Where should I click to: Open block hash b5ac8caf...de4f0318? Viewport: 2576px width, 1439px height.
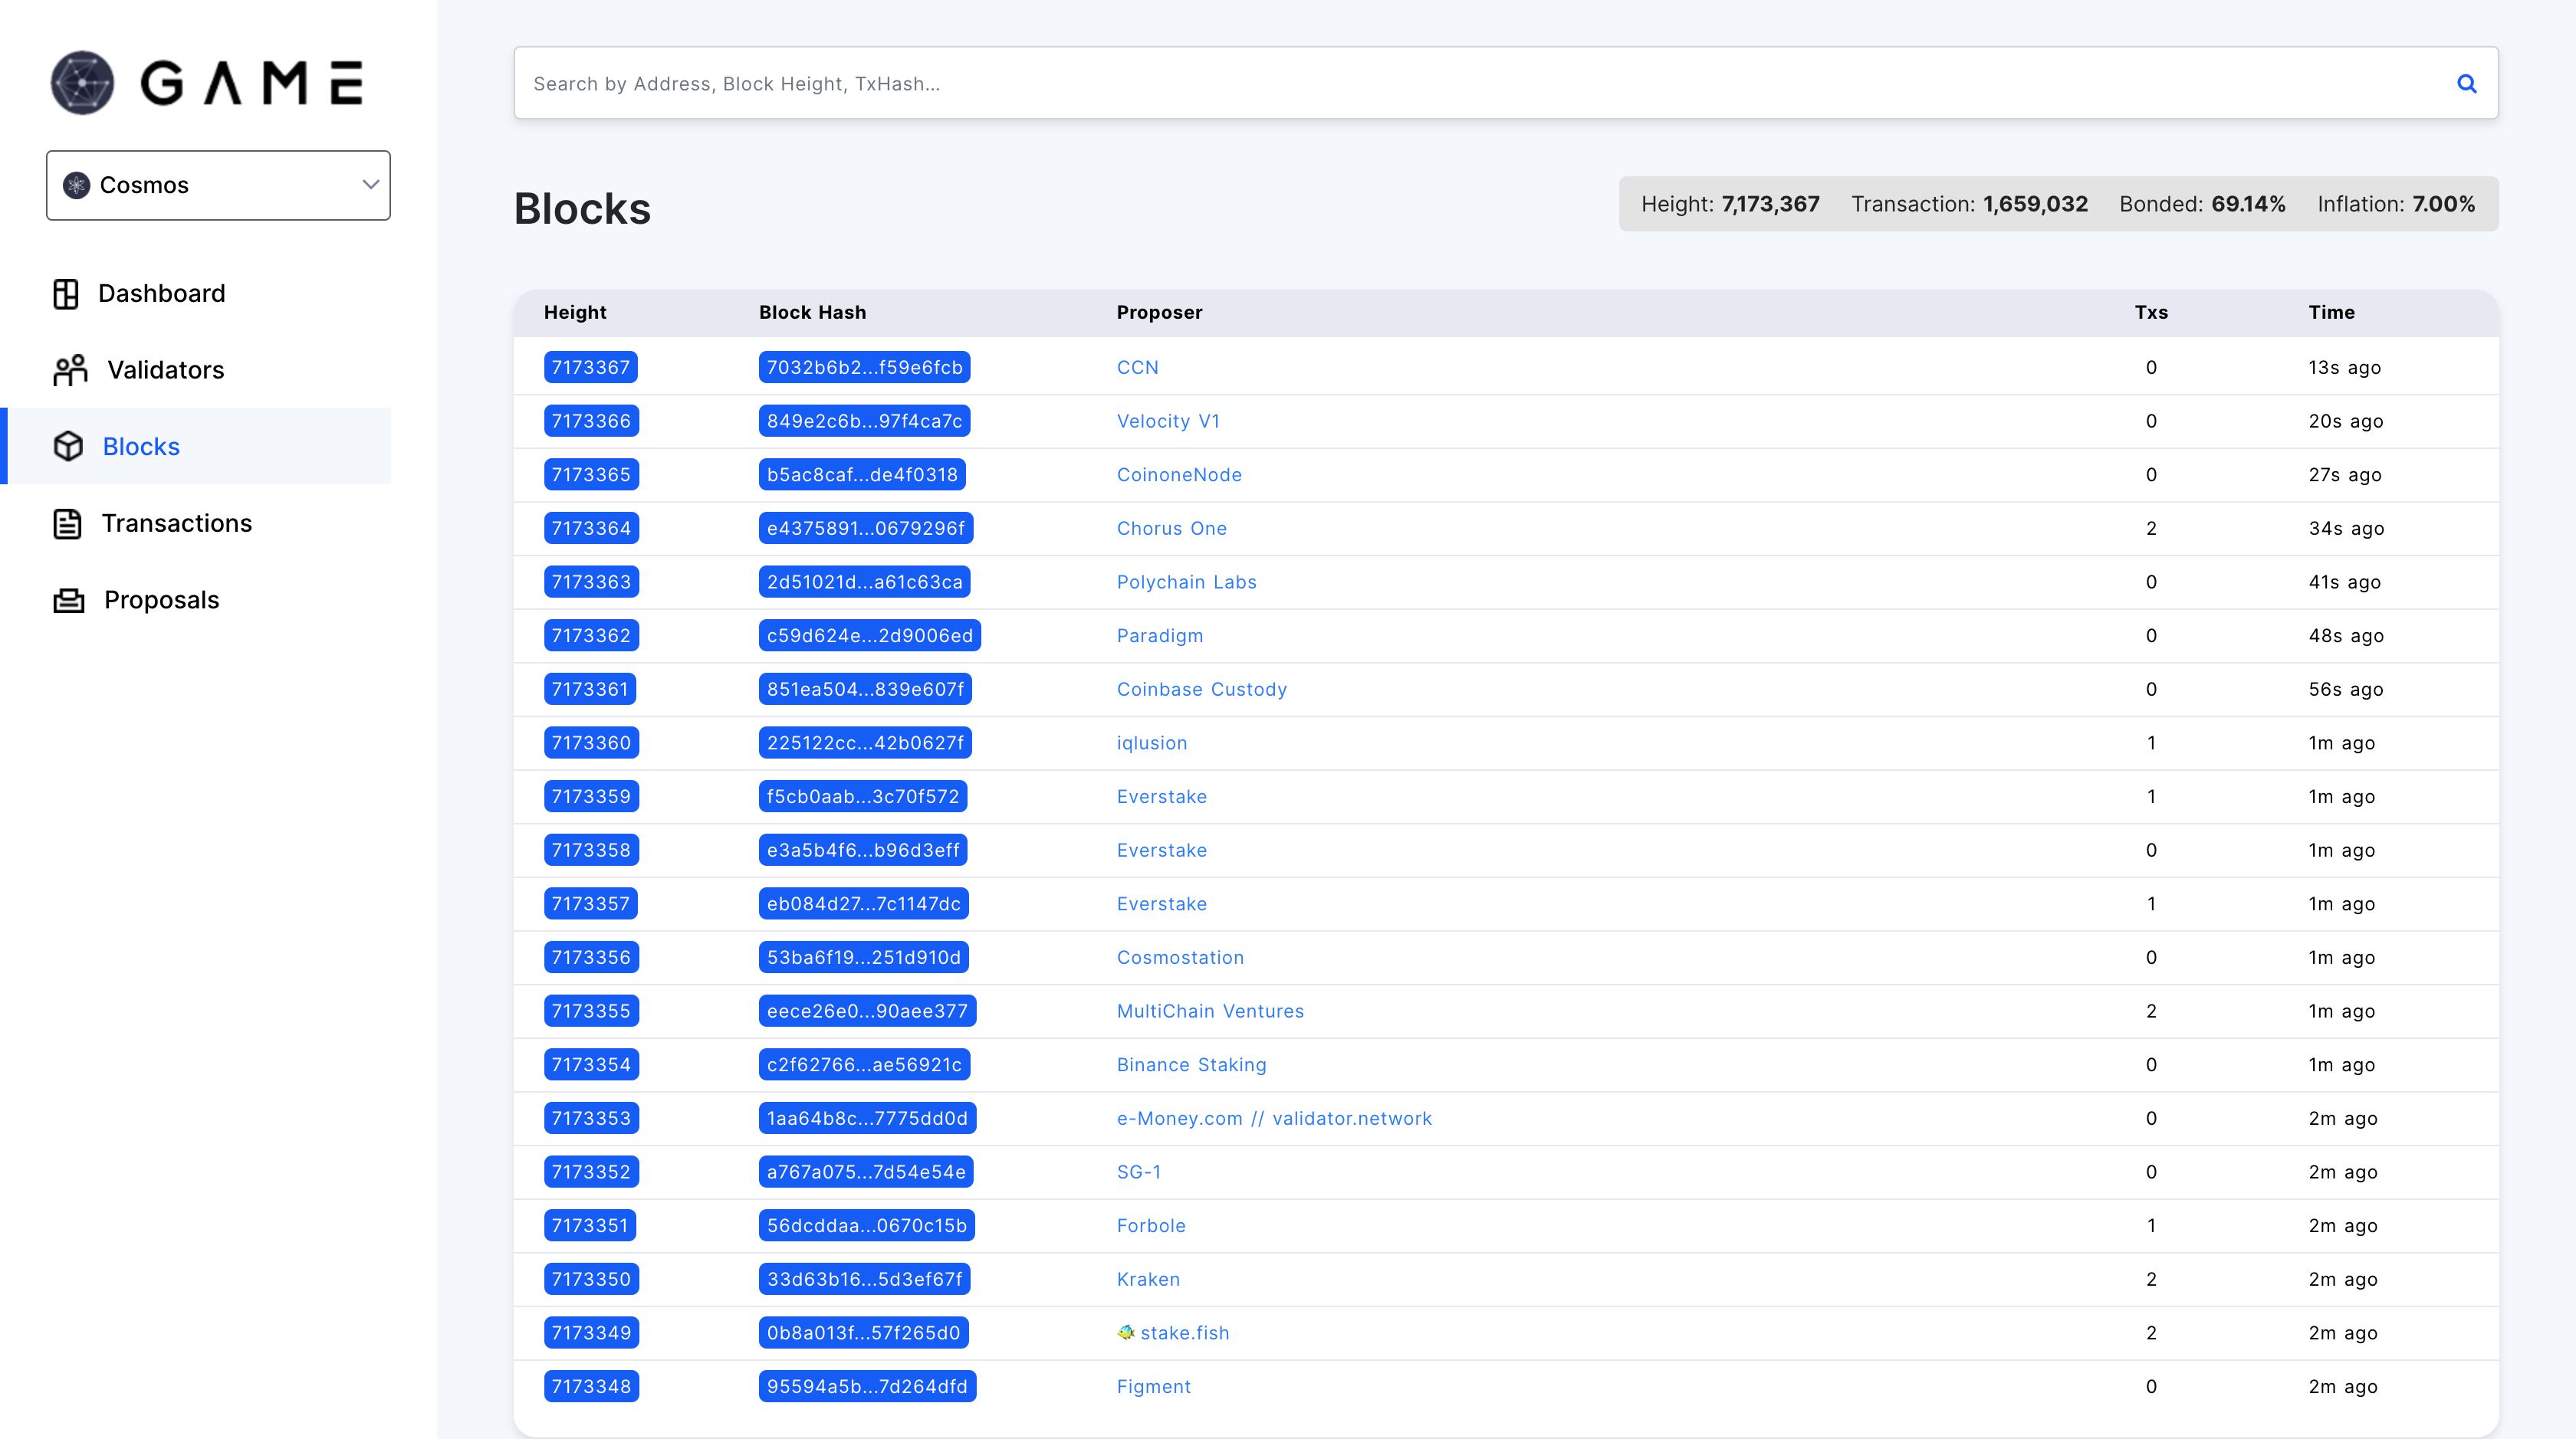click(862, 474)
